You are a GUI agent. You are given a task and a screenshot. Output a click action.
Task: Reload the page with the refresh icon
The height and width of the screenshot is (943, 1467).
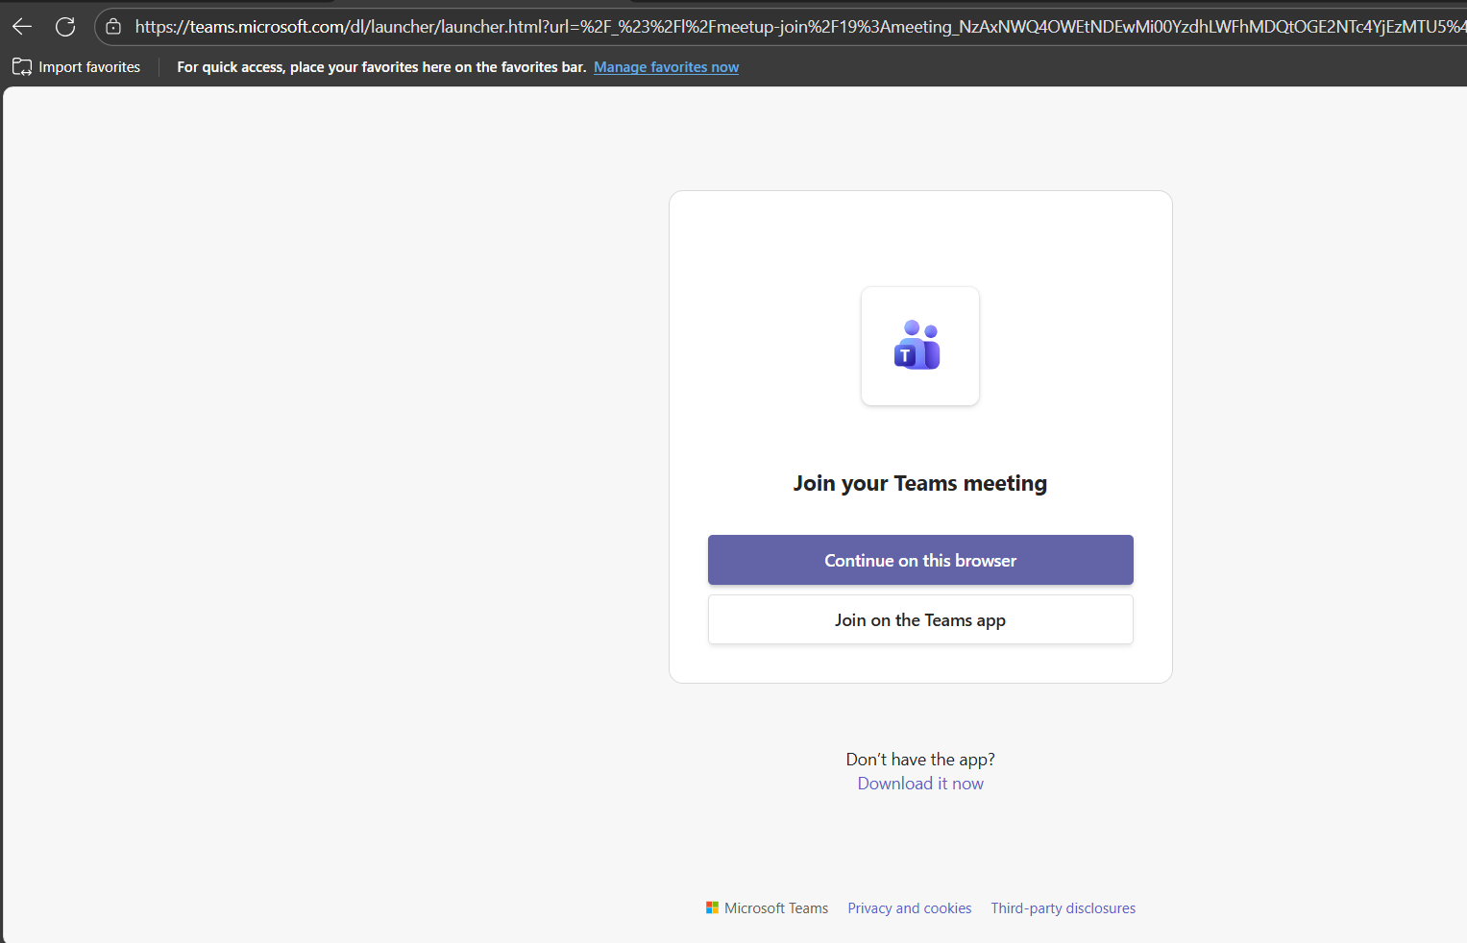[65, 27]
